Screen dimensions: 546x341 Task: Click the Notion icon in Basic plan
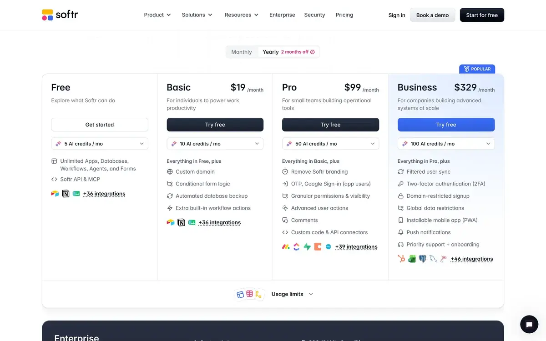pos(181,222)
